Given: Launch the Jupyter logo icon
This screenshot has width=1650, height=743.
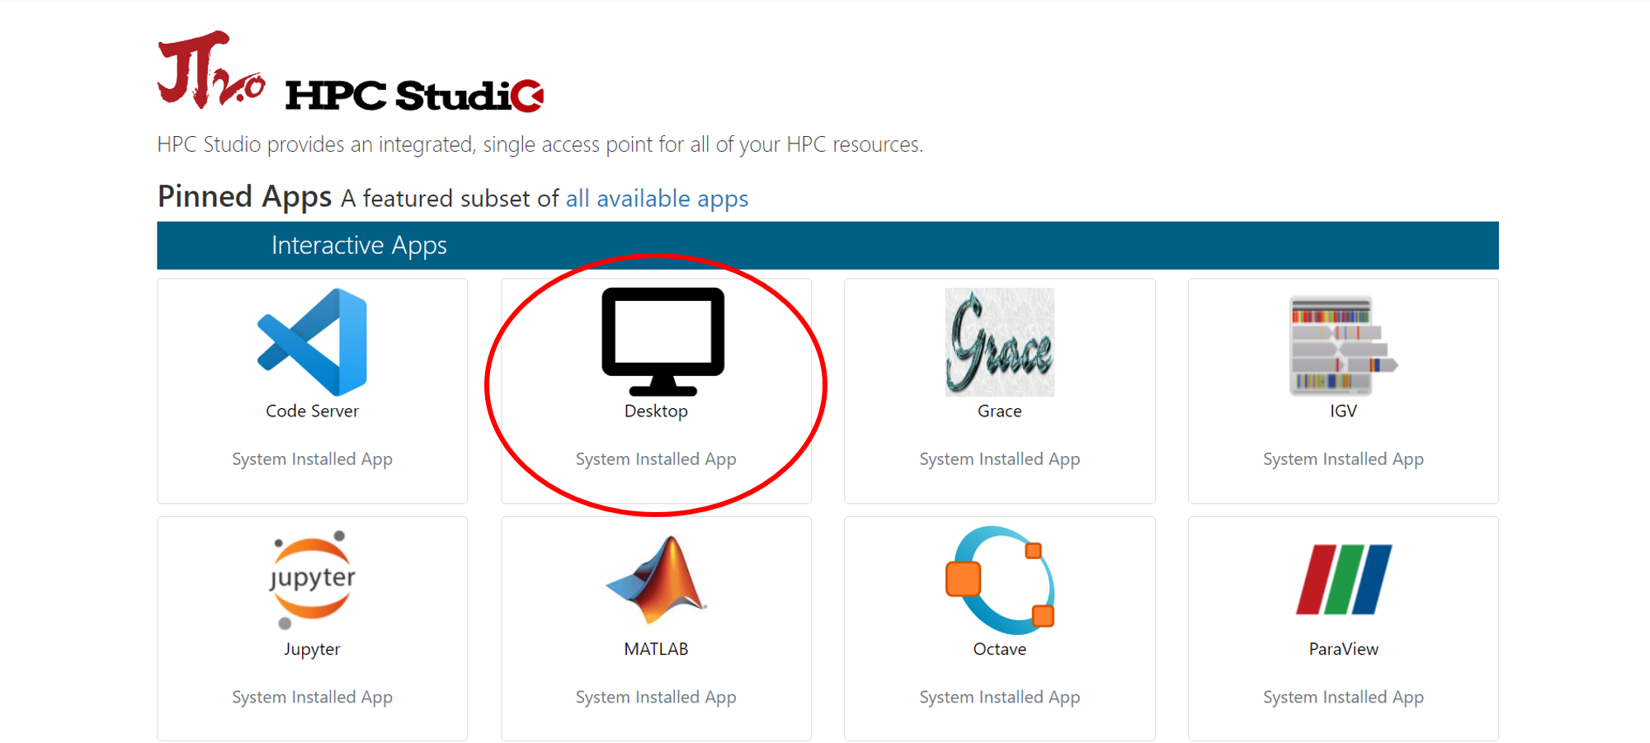Looking at the screenshot, I should coord(312,580).
